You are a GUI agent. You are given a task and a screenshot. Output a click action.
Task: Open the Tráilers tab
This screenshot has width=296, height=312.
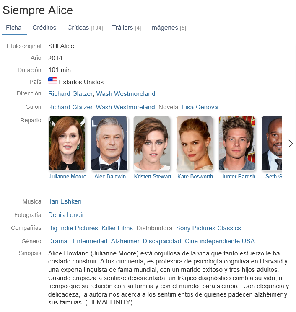pyautogui.click(x=127, y=28)
